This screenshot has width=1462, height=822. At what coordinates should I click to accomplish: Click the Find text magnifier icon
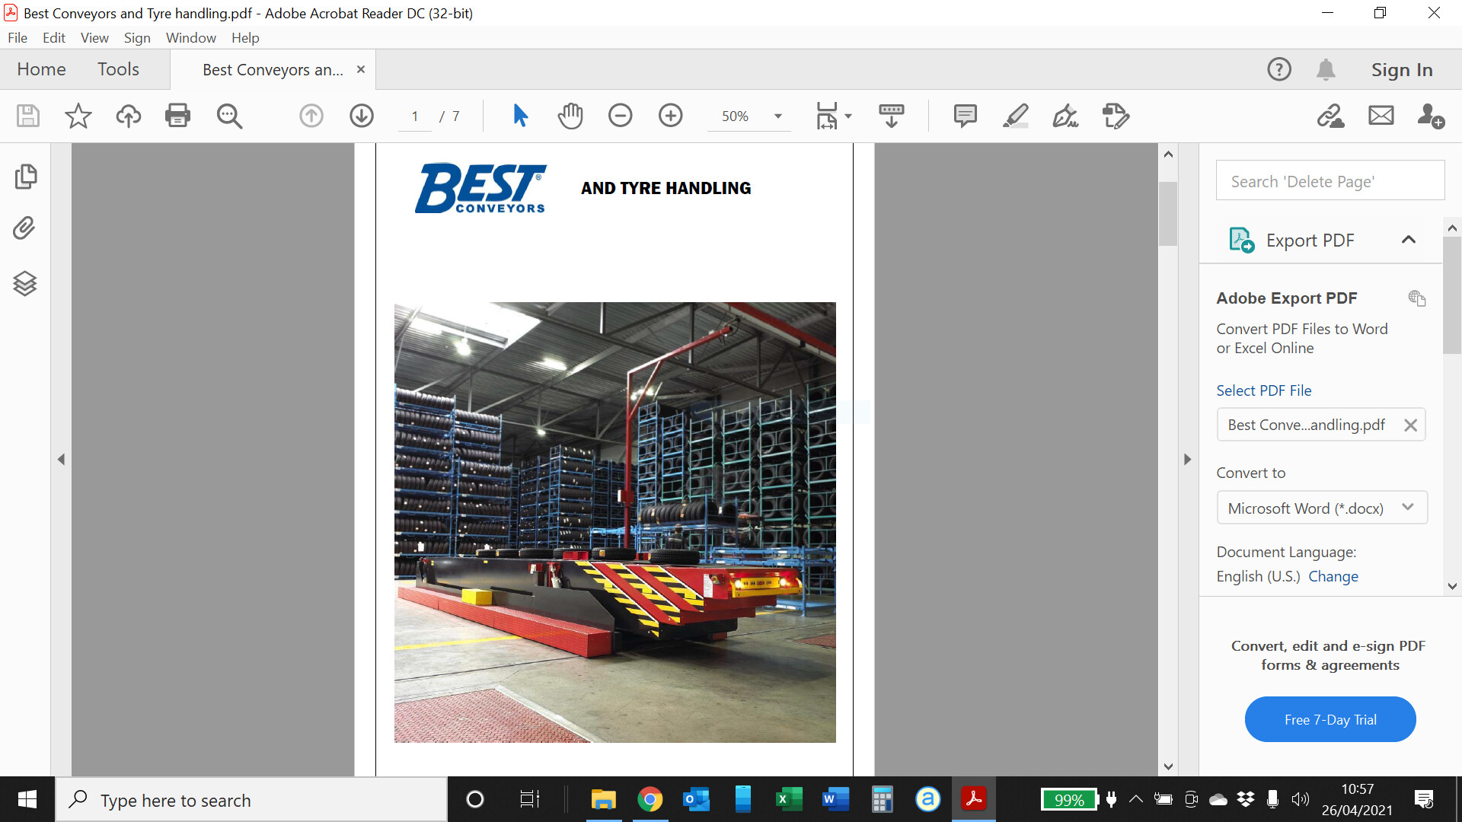(x=229, y=116)
